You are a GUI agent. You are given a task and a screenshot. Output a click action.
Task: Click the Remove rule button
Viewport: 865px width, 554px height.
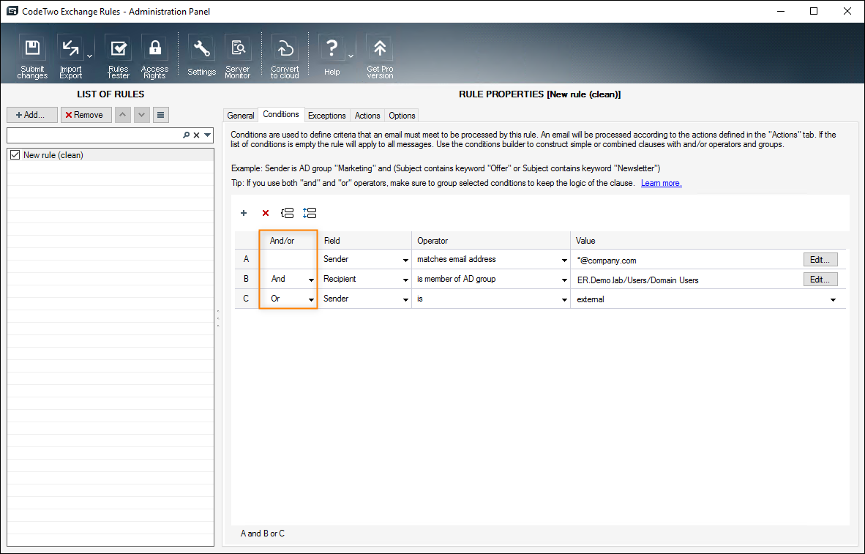tap(86, 115)
